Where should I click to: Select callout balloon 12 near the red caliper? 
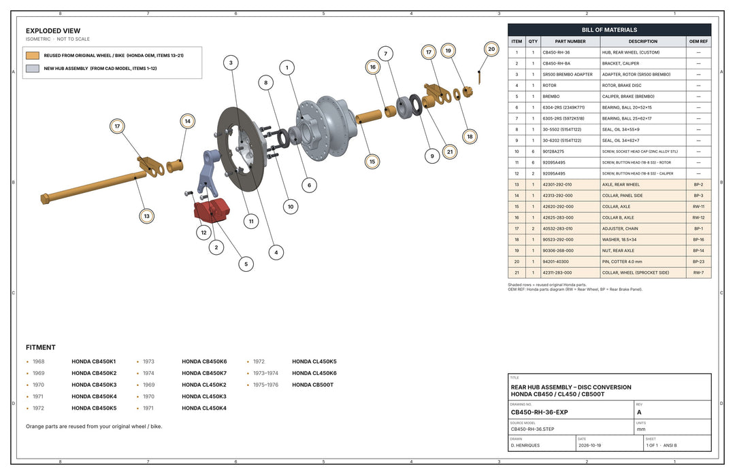click(203, 232)
